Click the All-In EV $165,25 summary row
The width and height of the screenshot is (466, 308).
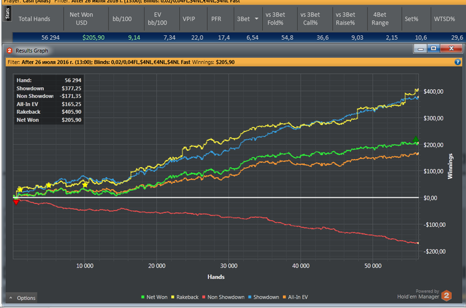[x=49, y=104]
